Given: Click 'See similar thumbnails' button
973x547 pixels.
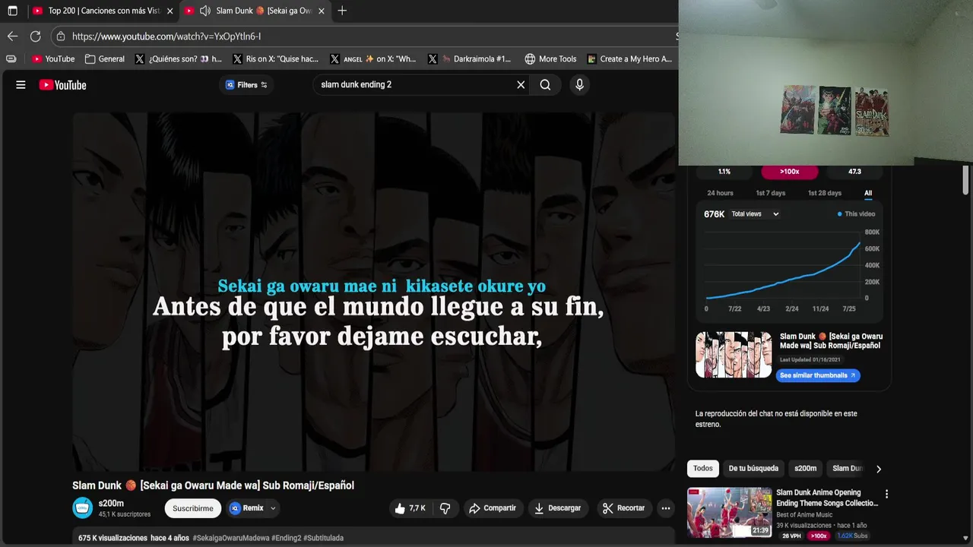Looking at the screenshot, I should point(818,375).
